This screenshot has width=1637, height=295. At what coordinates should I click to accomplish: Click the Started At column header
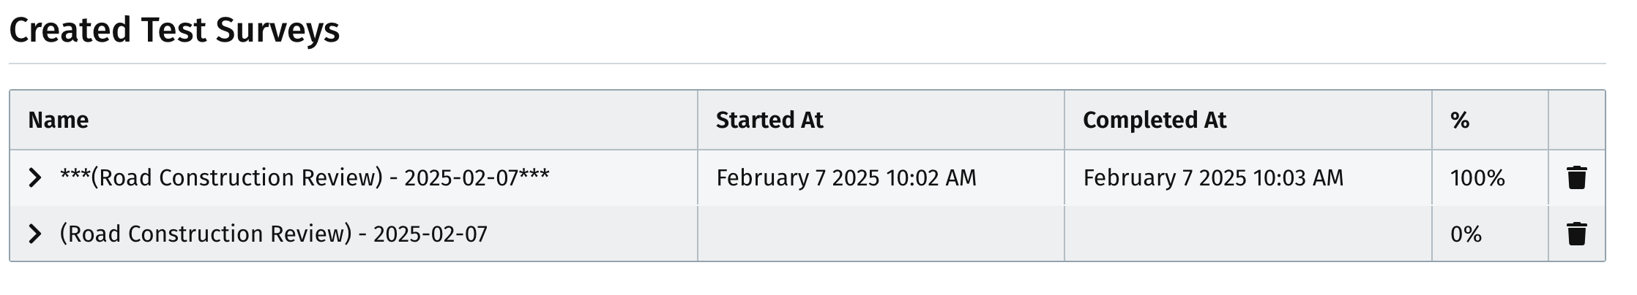pos(769,120)
